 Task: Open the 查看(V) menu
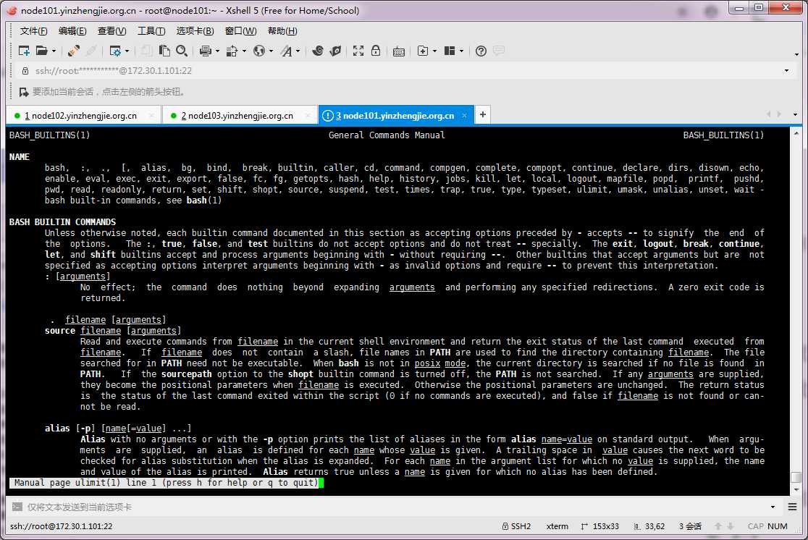111,31
